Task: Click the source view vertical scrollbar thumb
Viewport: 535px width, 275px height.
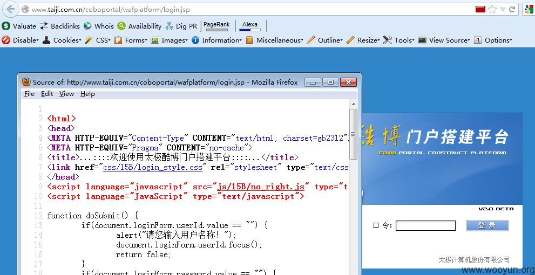Action: click(354, 134)
